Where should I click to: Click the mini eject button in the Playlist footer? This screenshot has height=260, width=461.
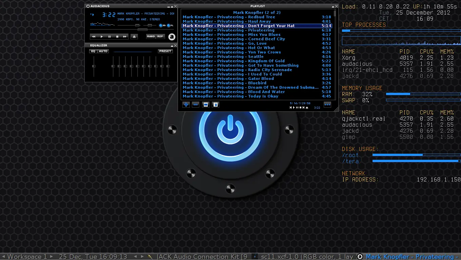(x=307, y=108)
